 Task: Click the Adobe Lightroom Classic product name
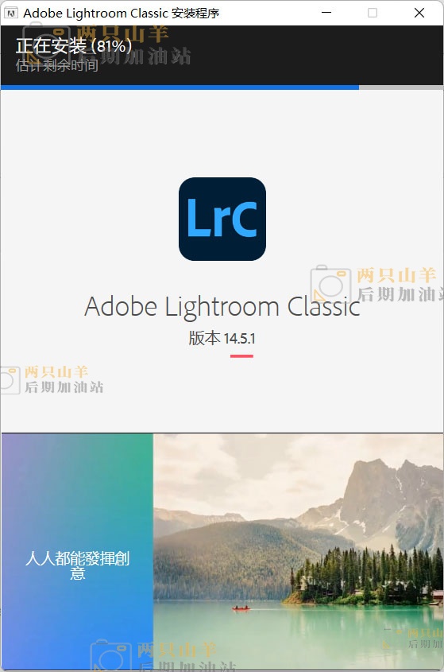tap(222, 306)
